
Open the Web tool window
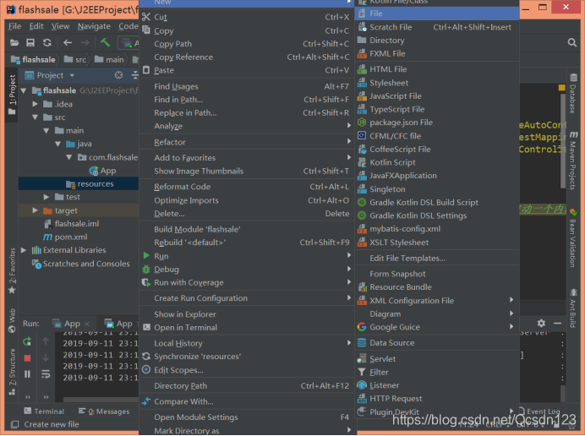12,320
